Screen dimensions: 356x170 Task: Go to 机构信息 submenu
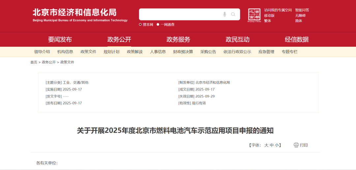point(65,52)
